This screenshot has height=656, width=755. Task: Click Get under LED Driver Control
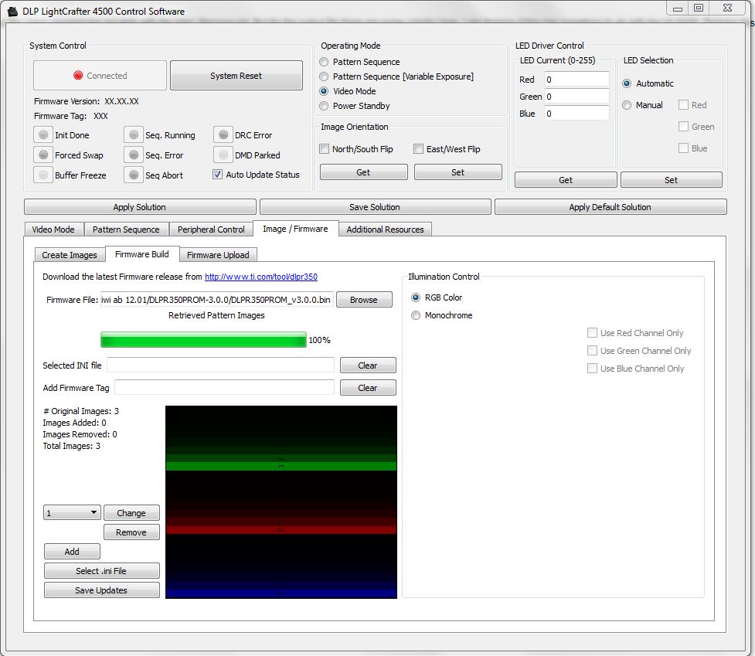[566, 180]
